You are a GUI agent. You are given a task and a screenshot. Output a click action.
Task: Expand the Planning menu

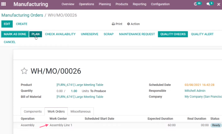105,4
